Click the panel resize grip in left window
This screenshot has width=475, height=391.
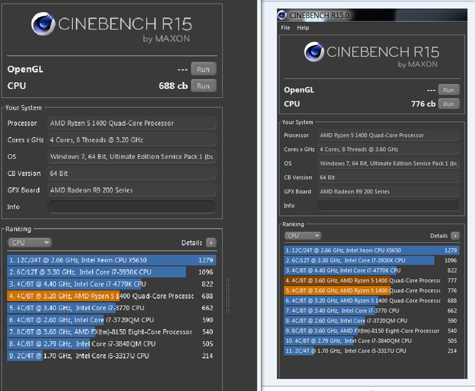(x=228, y=295)
